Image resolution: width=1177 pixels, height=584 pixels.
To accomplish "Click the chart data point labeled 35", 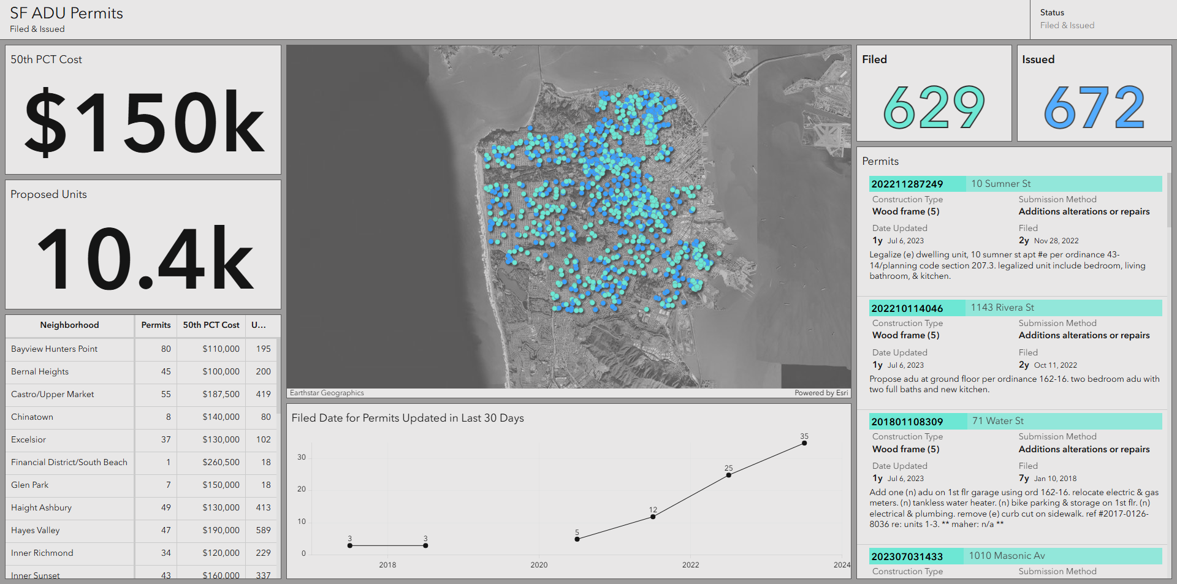I will [804, 443].
